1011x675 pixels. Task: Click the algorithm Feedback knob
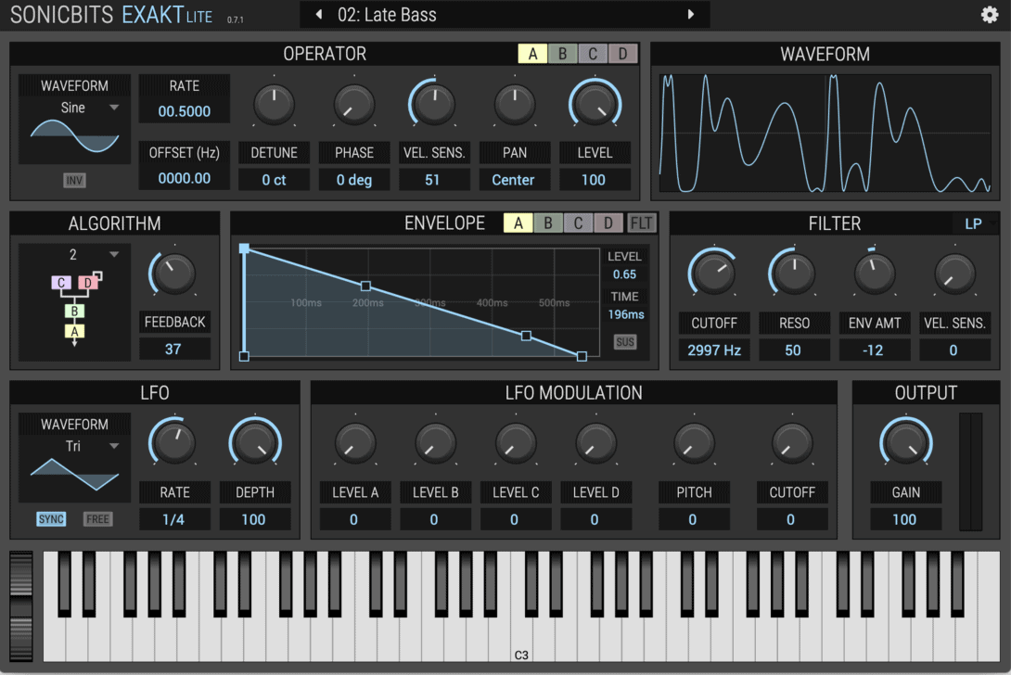pos(173,274)
